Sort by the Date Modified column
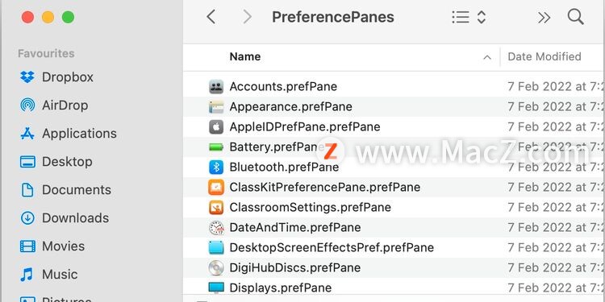The width and height of the screenshot is (605, 302). [x=544, y=56]
